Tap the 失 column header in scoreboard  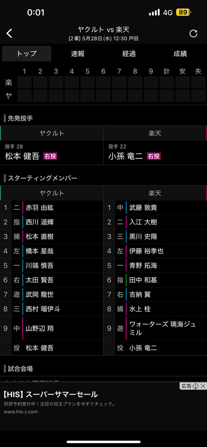click(x=198, y=71)
